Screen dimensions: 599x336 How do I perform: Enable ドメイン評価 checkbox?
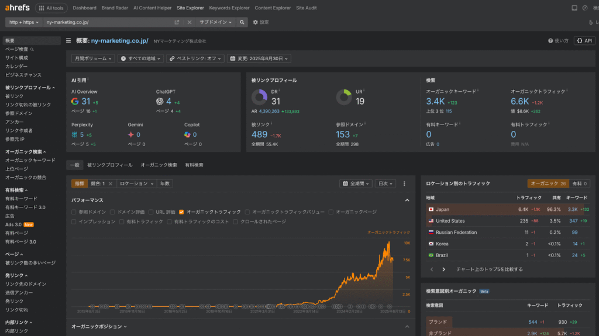(112, 212)
